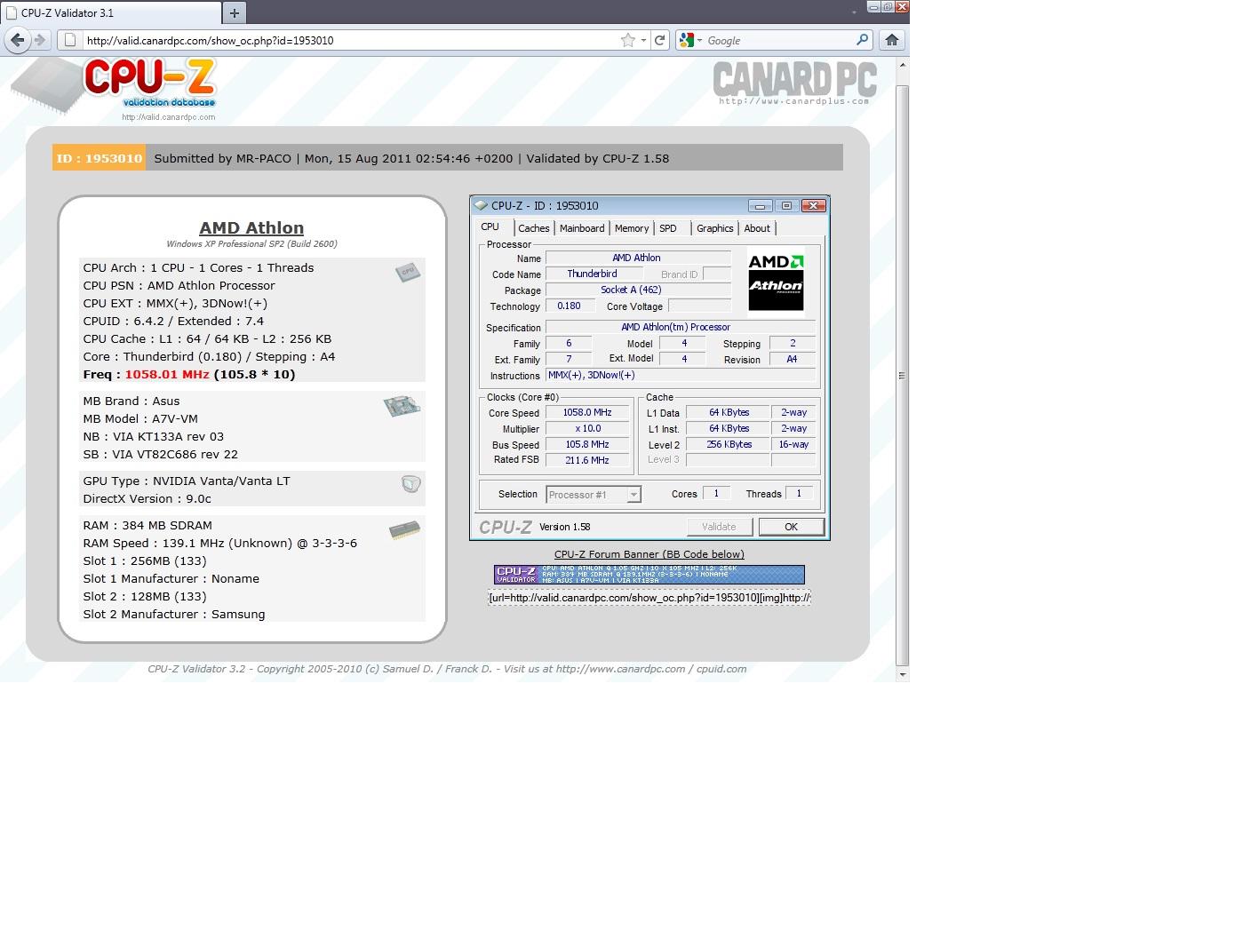Click the SB : VIA VT82C686 rev 22 line
The image size is (1251, 938).
pos(161,454)
